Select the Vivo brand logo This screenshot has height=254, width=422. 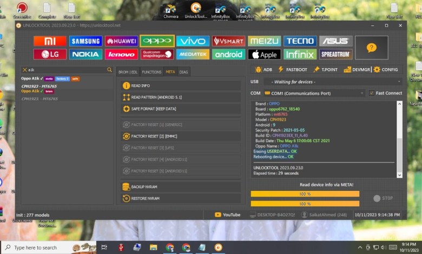[x=193, y=41]
